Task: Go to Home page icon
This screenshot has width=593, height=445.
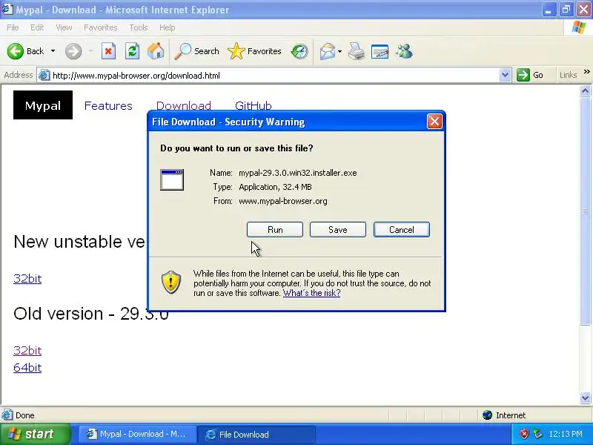Action: click(156, 51)
